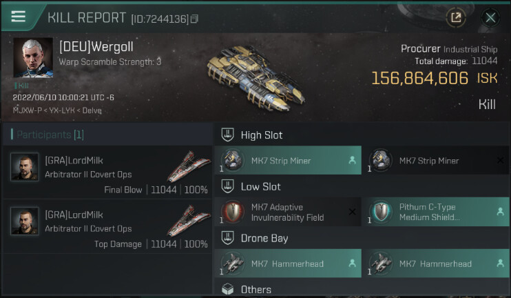
Task: Collapse the High Slot section
Action: (229, 135)
